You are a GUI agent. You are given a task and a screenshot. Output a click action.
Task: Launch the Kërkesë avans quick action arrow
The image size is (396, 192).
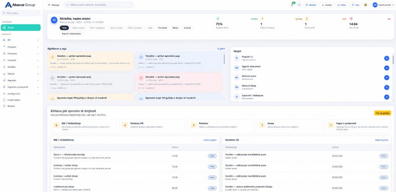(387, 77)
